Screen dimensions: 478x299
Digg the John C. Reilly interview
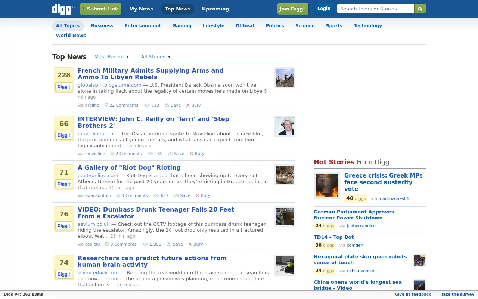coord(64,135)
